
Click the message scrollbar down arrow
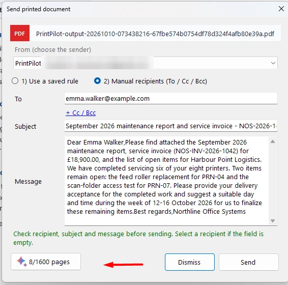(x=273, y=221)
